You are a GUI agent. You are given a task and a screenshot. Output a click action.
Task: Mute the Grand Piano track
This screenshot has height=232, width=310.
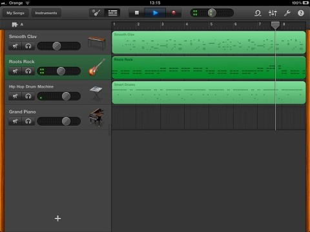click(15, 121)
